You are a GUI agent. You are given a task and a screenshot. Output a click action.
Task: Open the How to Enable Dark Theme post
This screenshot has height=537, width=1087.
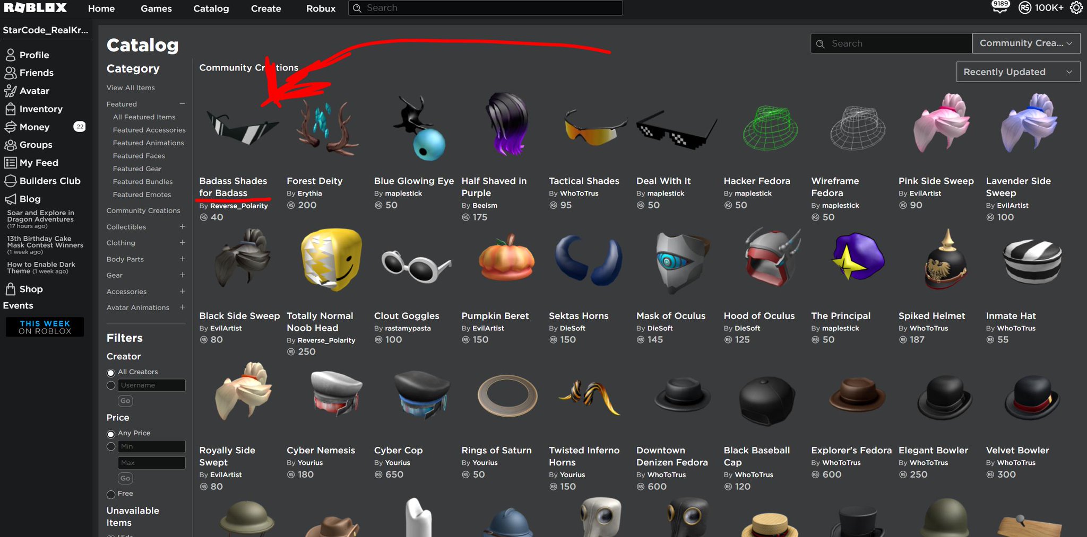41,268
